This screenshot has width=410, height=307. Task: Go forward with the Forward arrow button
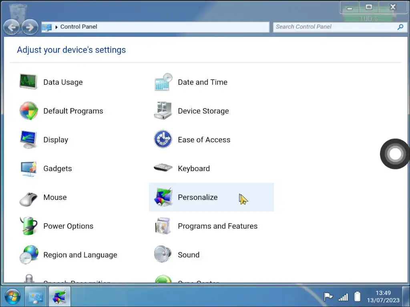[x=30, y=27]
